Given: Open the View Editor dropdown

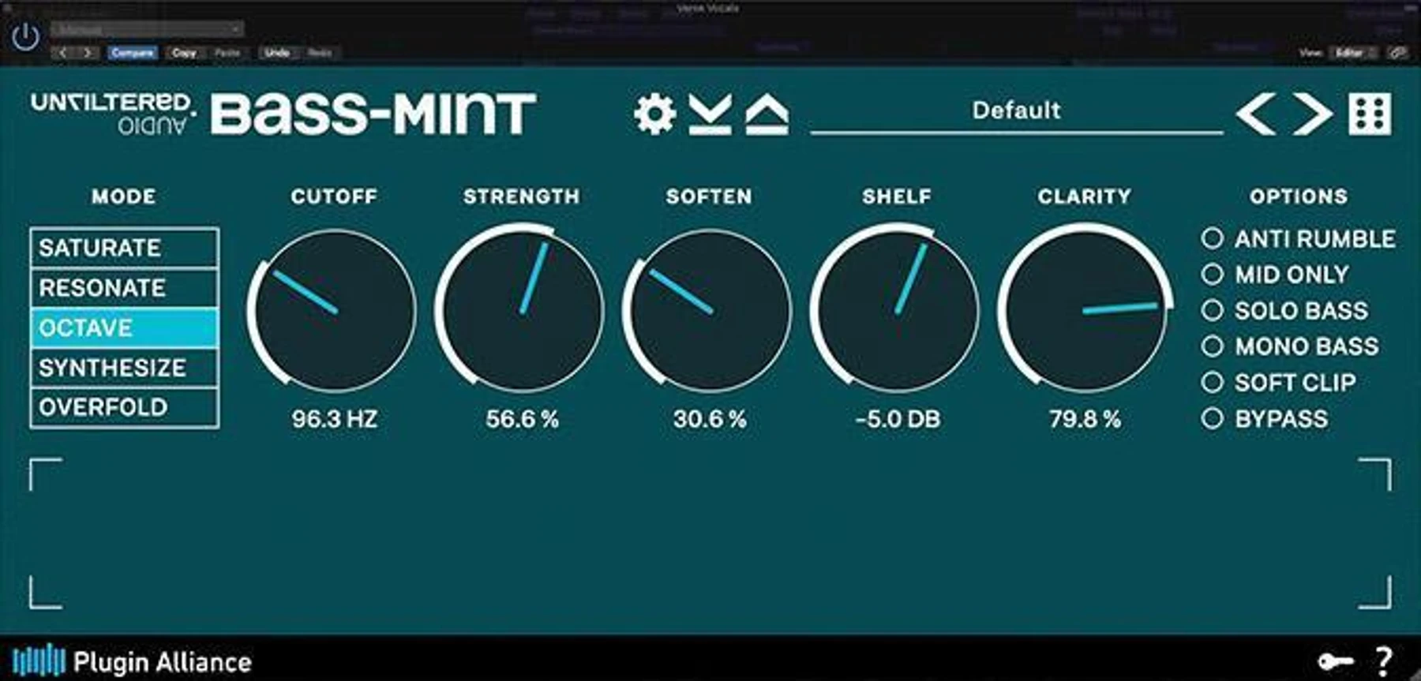Looking at the screenshot, I should [x=1355, y=53].
